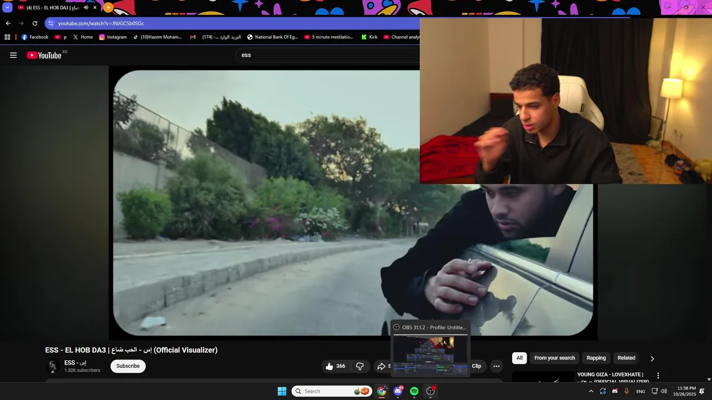The height and width of the screenshot is (400, 712).
Task: Expand the tab search dropdown
Action: 7,8
